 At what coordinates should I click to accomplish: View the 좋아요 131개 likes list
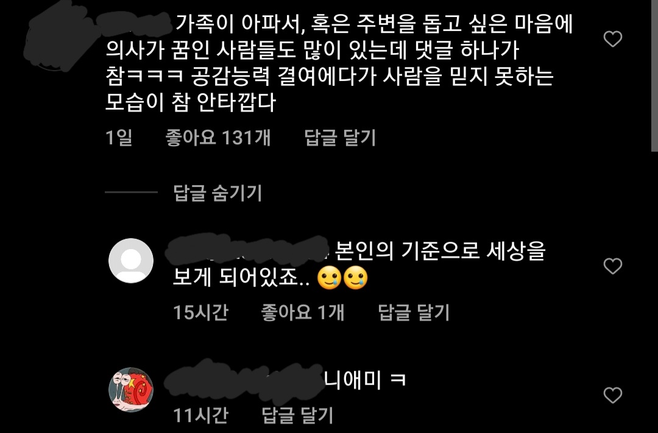coord(218,138)
